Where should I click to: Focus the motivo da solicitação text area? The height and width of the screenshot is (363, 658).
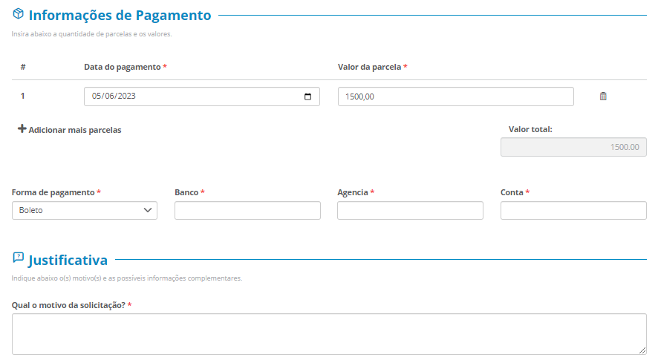328,334
